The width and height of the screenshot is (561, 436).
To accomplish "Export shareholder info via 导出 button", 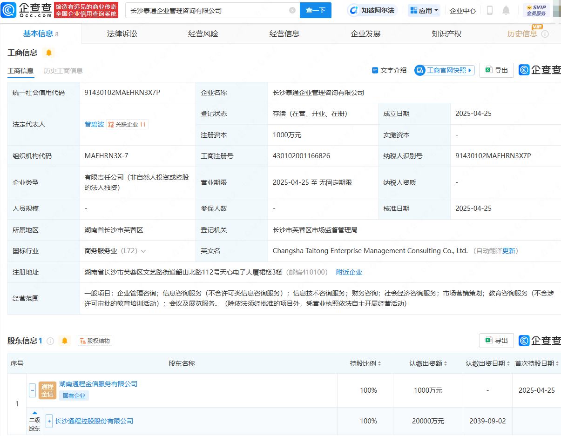I will point(497,341).
